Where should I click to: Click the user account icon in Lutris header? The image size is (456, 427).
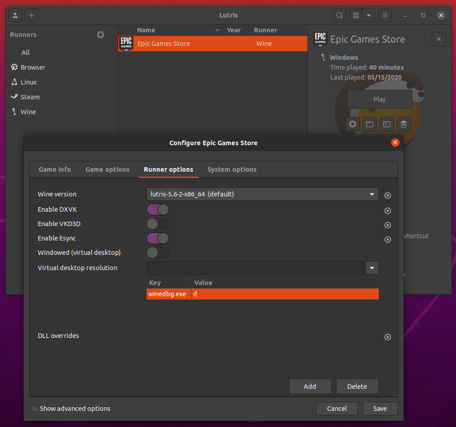click(x=15, y=15)
